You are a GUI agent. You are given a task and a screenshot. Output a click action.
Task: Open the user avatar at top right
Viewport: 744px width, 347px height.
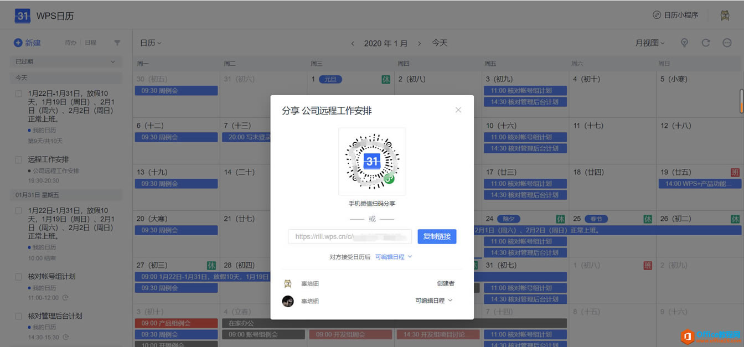coord(725,15)
